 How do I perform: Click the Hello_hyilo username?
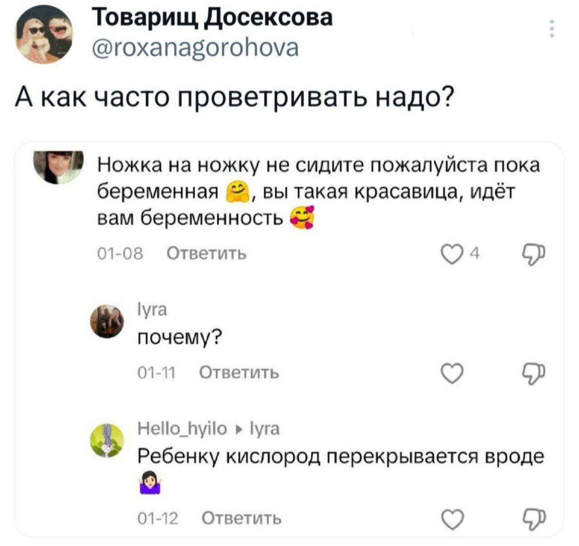coord(182,429)
